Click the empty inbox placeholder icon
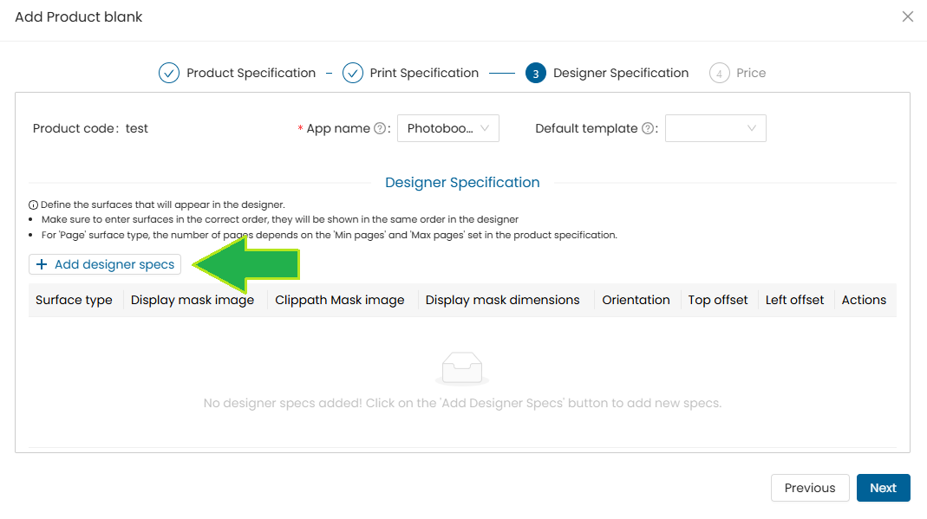Screen dimensions: 927x519 (x=461, y=368)
